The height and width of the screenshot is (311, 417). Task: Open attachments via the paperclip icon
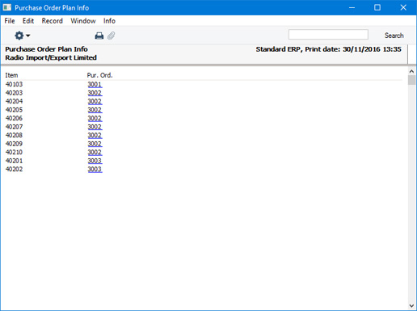[x=111, y=36]
